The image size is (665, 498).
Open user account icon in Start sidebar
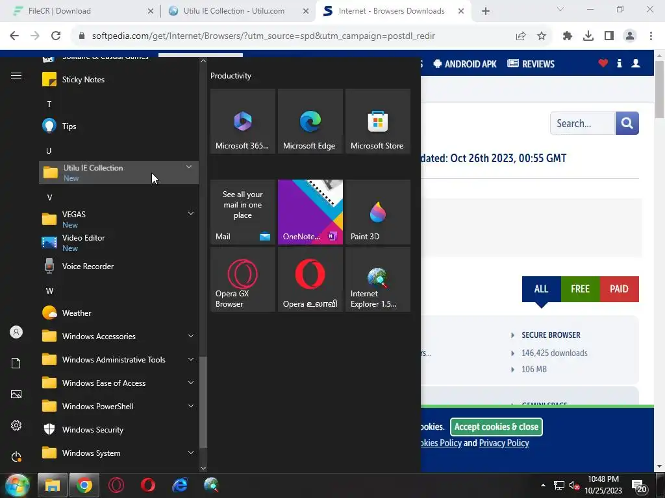(16, 332)
